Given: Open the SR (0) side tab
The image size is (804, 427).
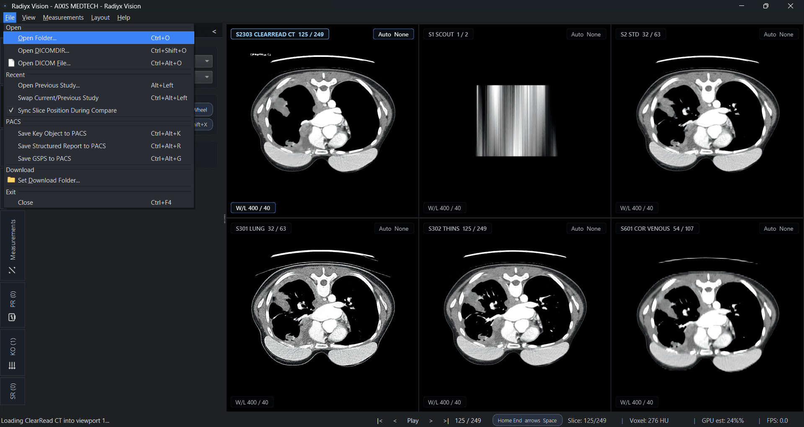Looking at the screenshot, I should pyautogui.click(x=13, y=391).
